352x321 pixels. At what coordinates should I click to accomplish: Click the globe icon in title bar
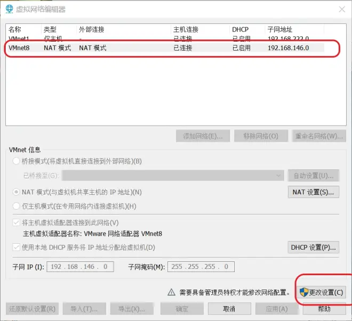pos(9,9)
